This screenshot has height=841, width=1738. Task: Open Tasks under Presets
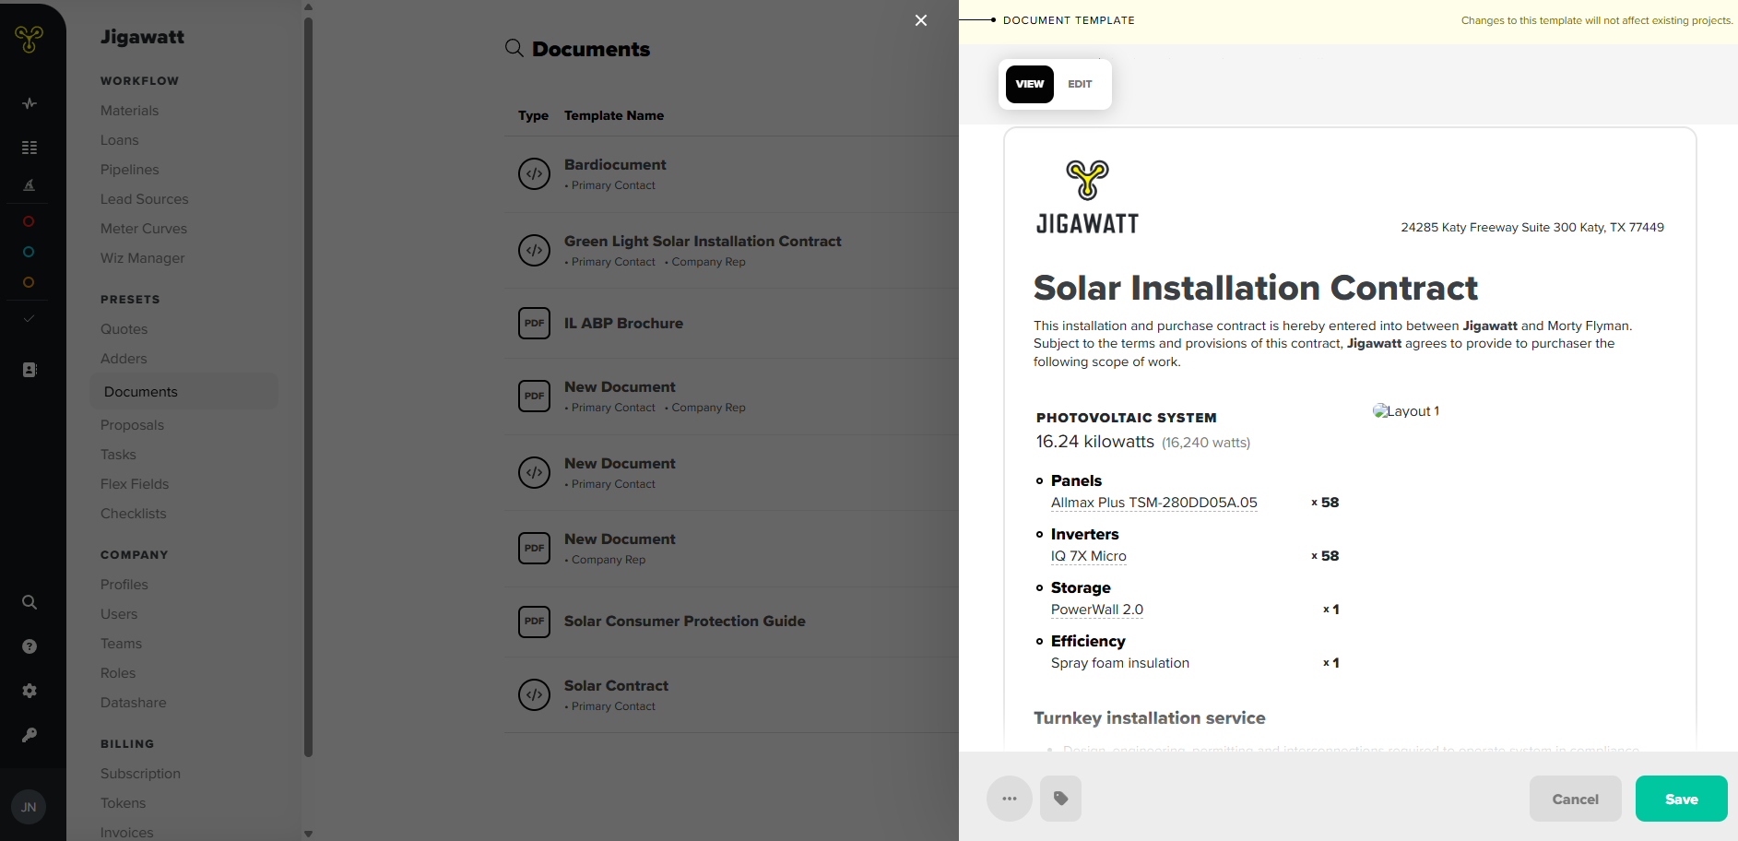[x=119, y=455]
